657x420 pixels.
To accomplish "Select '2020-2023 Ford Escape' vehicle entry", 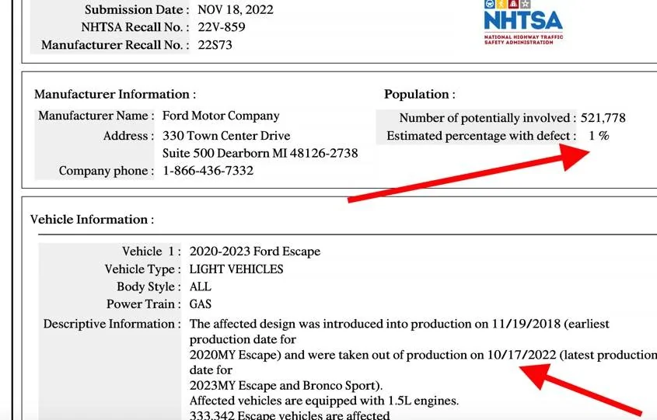I will pos(255,252).
